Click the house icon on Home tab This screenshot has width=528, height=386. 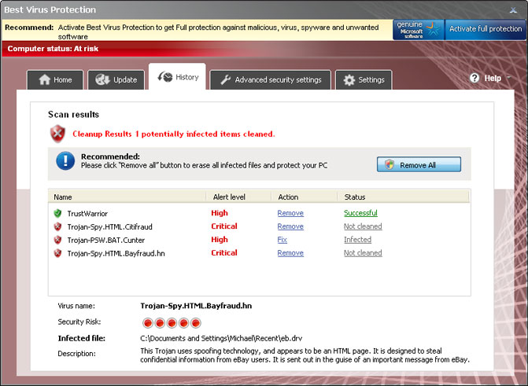[x=44, y=79]
